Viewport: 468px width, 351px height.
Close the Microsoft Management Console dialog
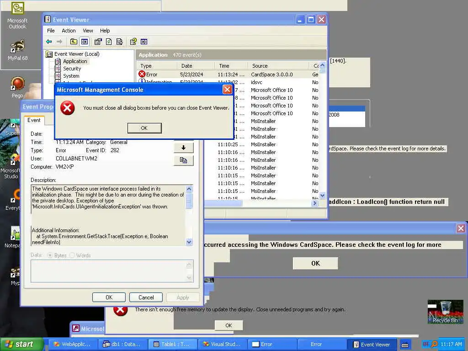tap(227, 90)
